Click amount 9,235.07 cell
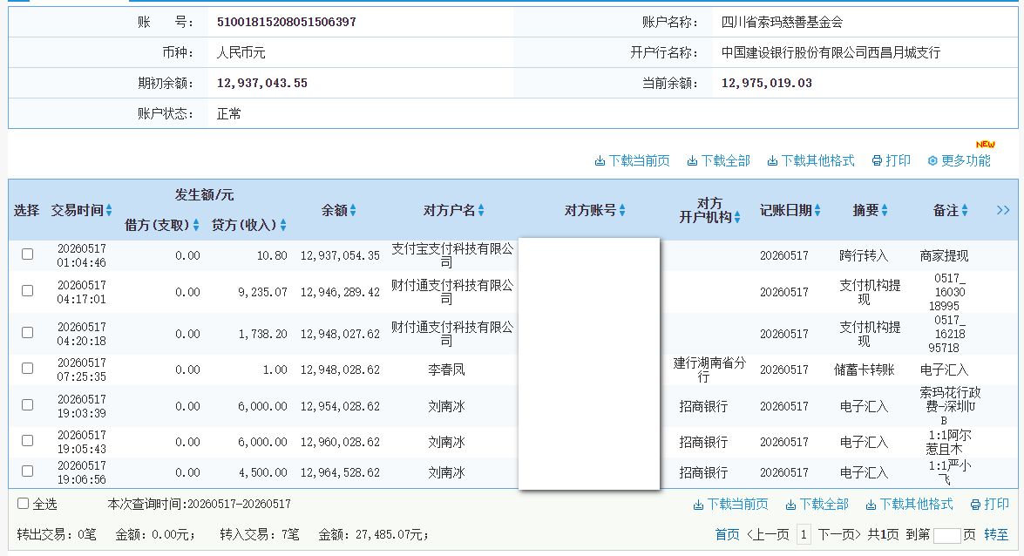1024x556 pixels. [x=262, y=292]
